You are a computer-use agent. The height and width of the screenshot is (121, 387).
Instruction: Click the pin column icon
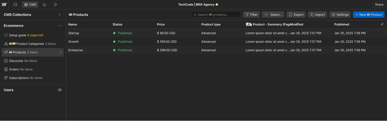click(382, 24)
